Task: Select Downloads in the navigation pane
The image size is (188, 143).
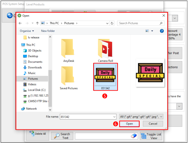Action: click(x=33, y=67)
